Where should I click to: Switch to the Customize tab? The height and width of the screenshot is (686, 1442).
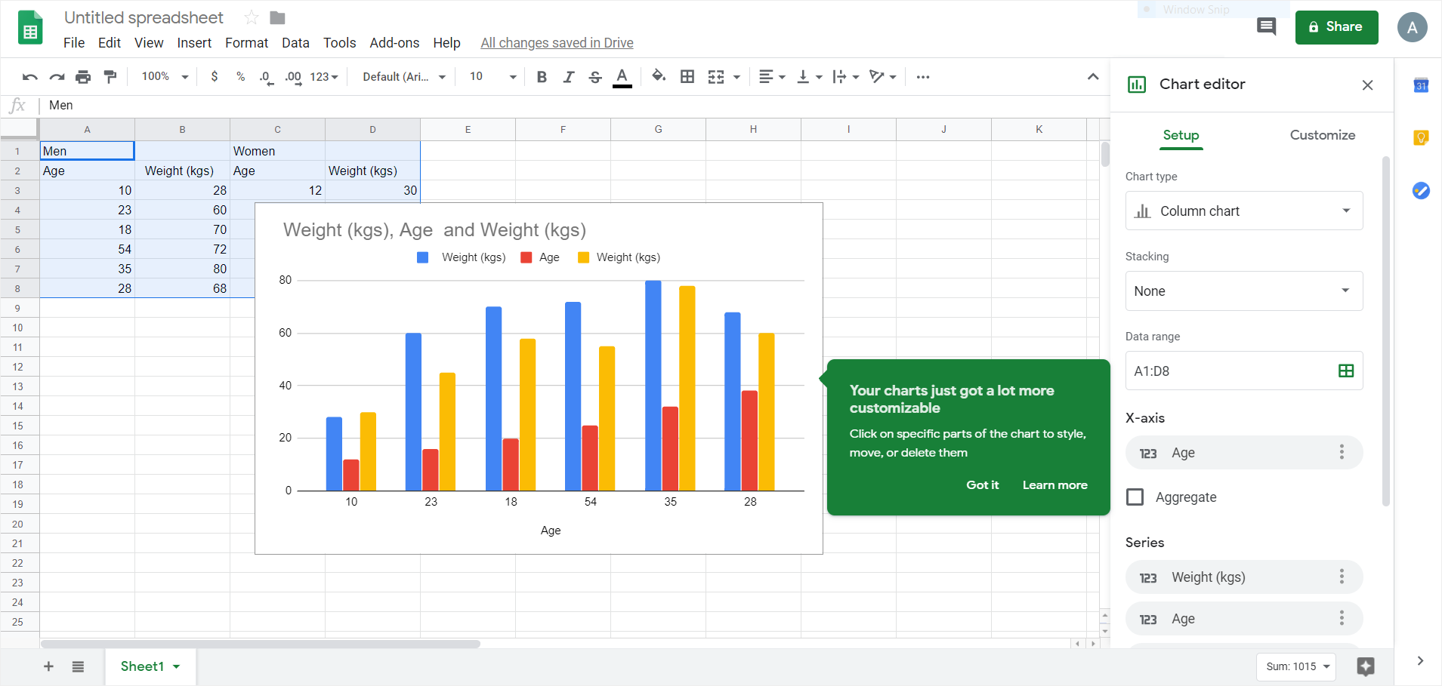(x=1321, y=135)
